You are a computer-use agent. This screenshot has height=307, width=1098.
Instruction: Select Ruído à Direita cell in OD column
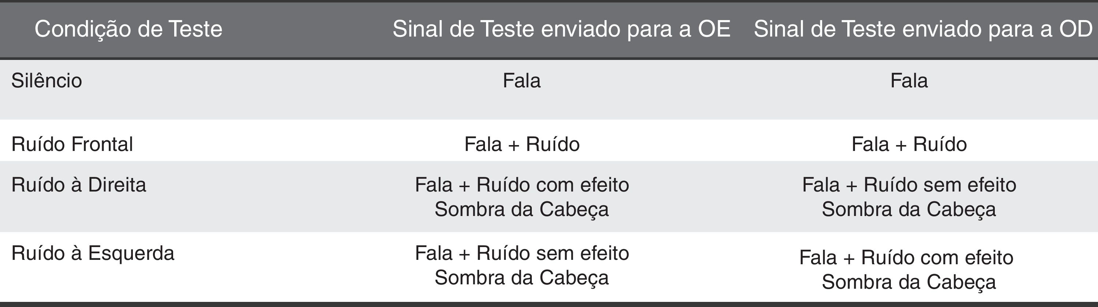click(x=909, y=197)
